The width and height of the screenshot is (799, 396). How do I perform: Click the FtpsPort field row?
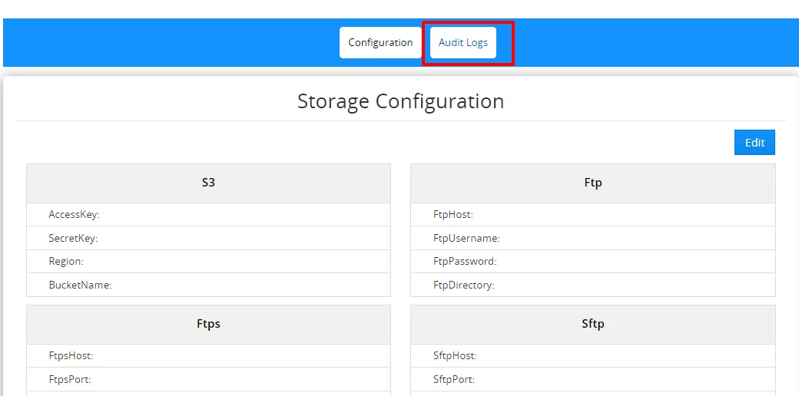click(x=208, y=380)
